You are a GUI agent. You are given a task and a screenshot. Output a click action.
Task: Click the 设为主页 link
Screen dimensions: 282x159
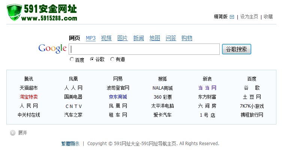[x=249, y=17]
